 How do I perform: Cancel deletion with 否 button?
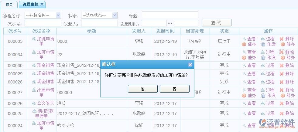point(174,89)
